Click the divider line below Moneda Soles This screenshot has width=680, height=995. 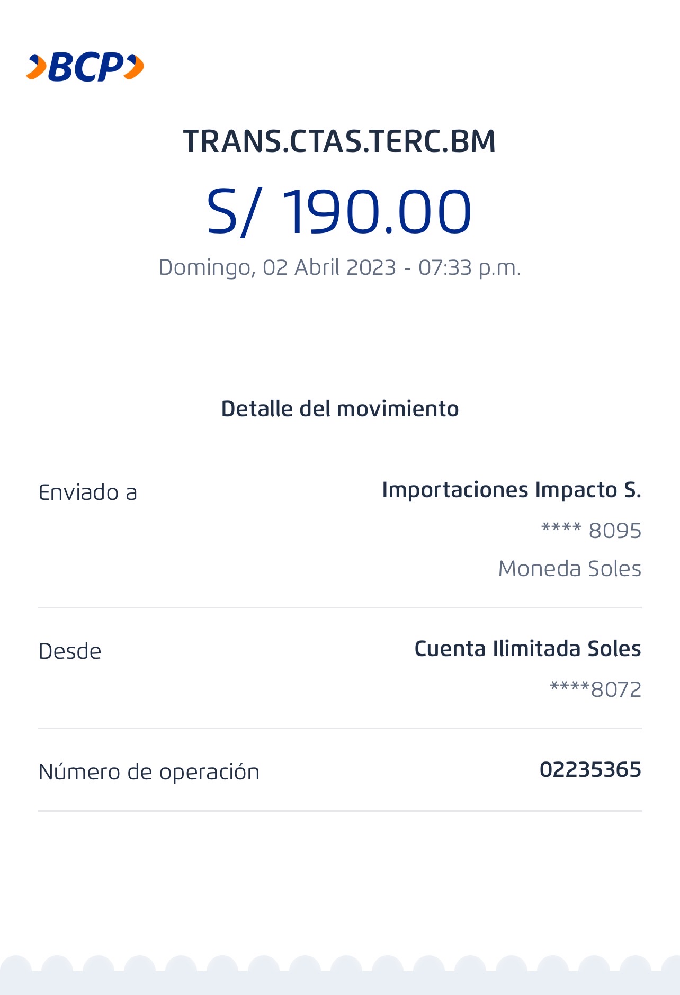coord(339,607)
